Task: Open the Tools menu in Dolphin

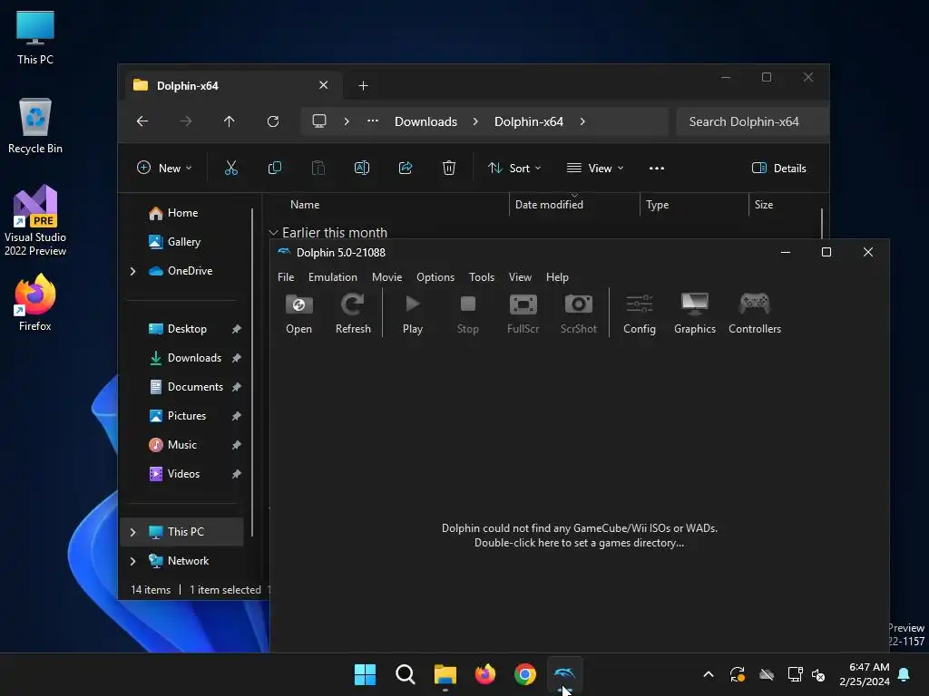Action: pos(482,277)
